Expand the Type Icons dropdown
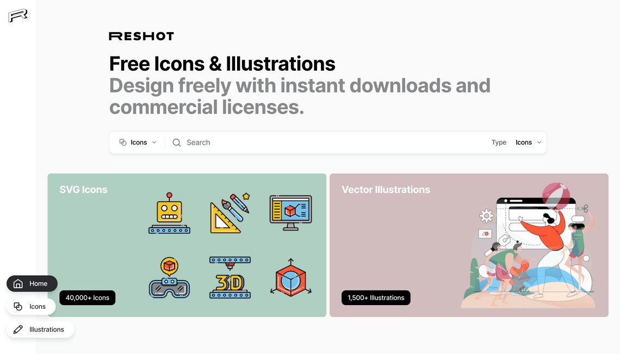 [x=528, y=142]
